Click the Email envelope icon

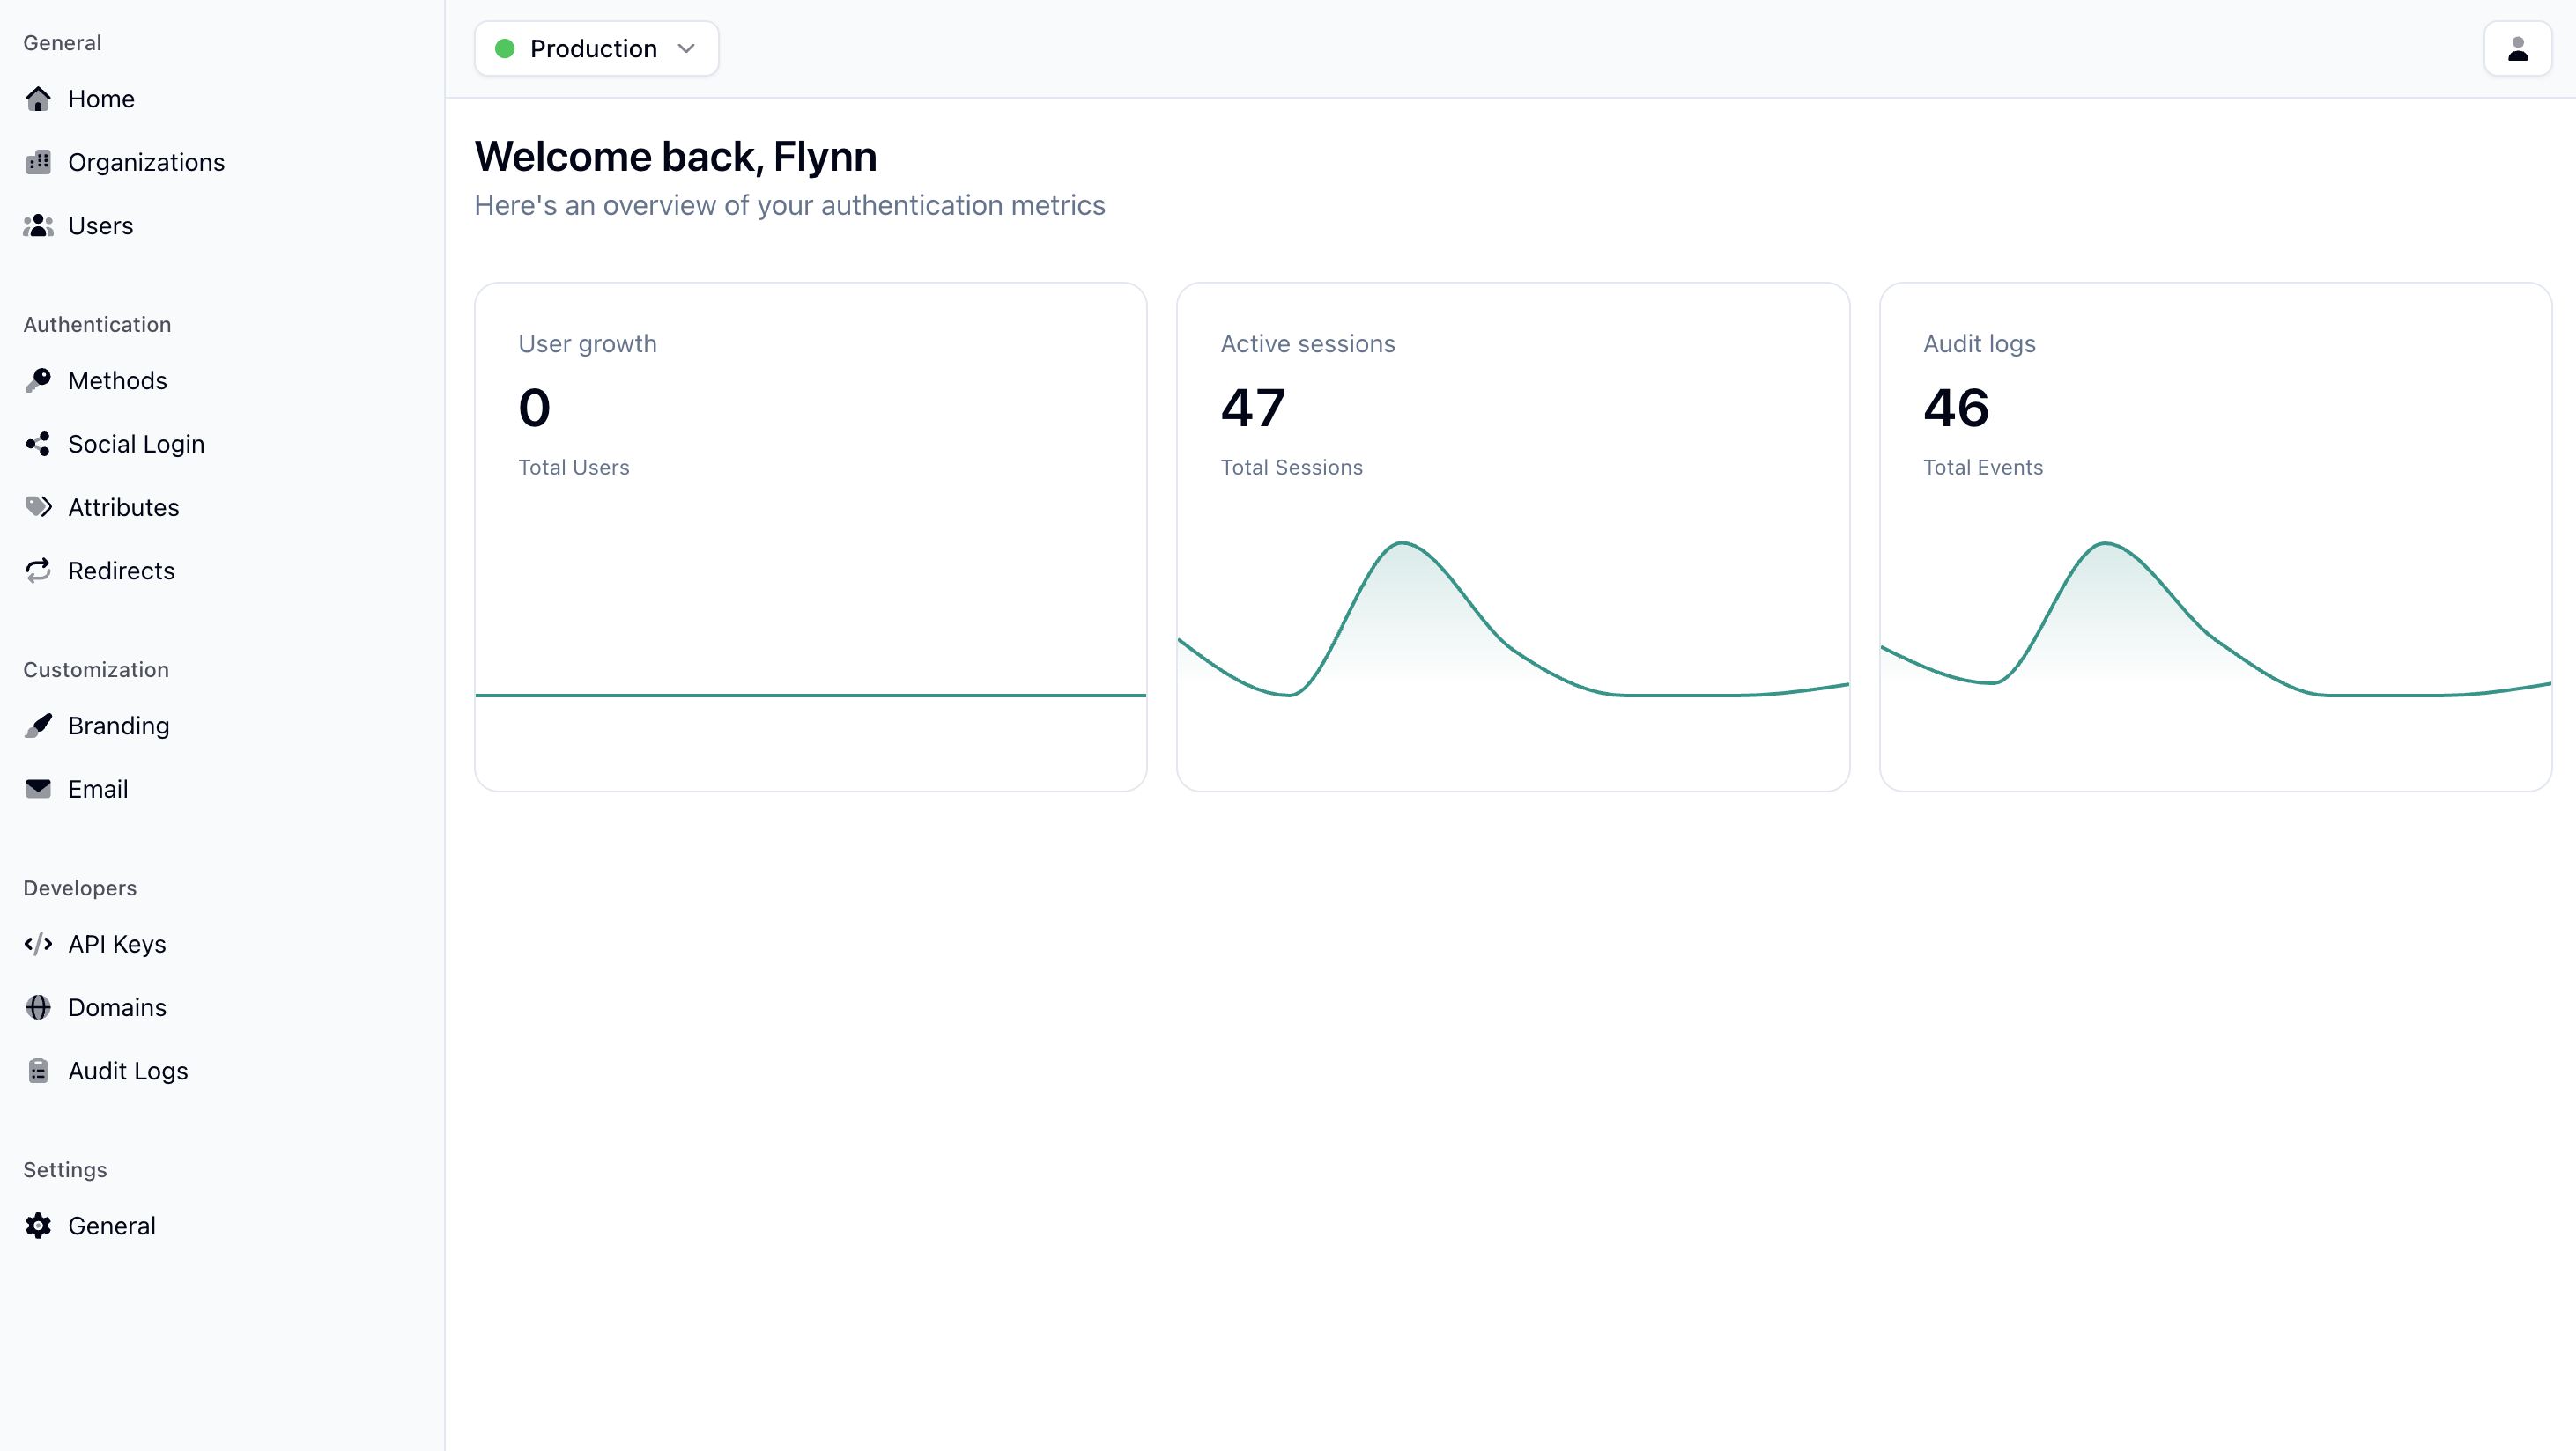tap(38, 789)
